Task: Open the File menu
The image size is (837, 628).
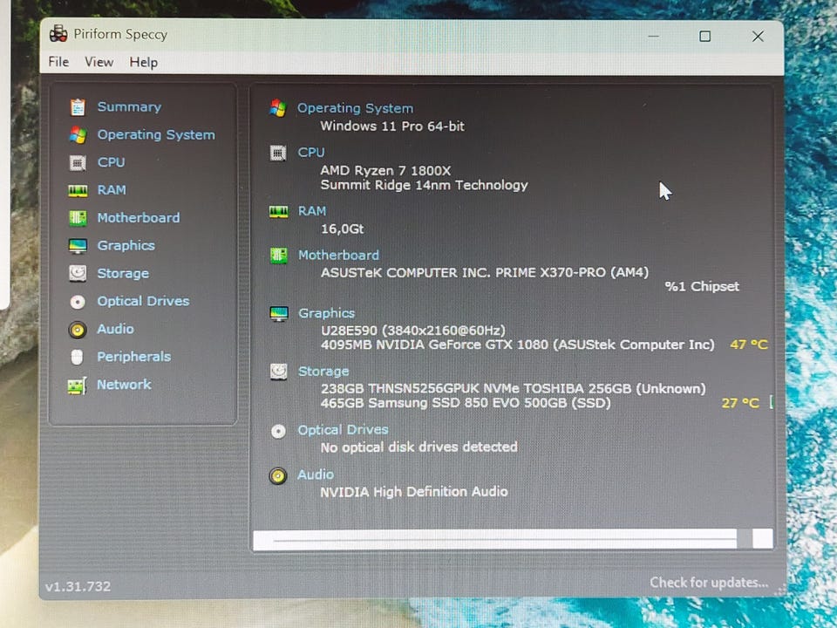Action: [58, 62]
